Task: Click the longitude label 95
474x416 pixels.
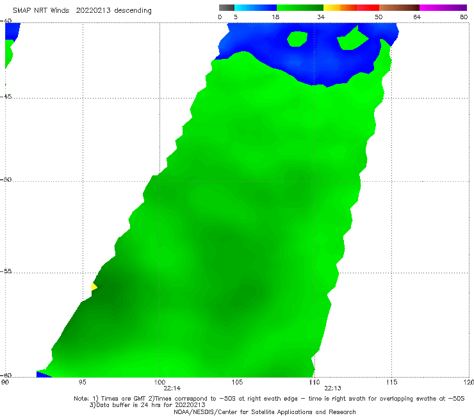Action: 82,383
